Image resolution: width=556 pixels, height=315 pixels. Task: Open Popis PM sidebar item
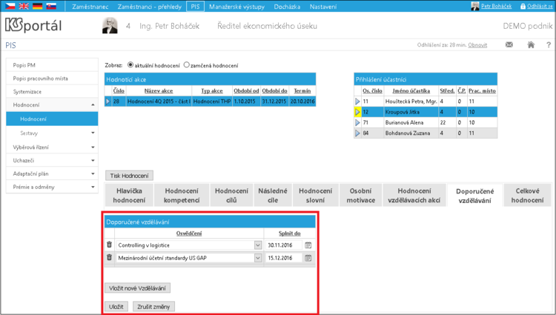pyautogui.click(x=52, y=64)
